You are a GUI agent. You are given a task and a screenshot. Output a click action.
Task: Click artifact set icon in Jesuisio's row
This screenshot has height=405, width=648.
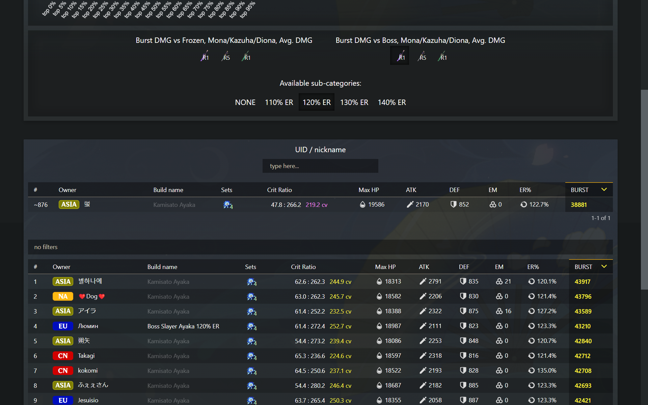click(x=252, y=401)
